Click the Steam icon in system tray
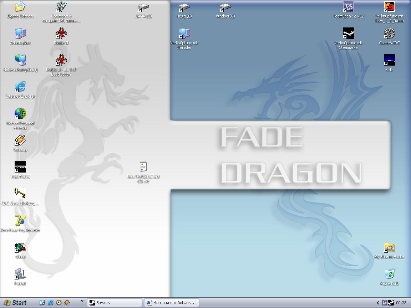The width and height of the screenshot is (411, 308). [391, 303]
